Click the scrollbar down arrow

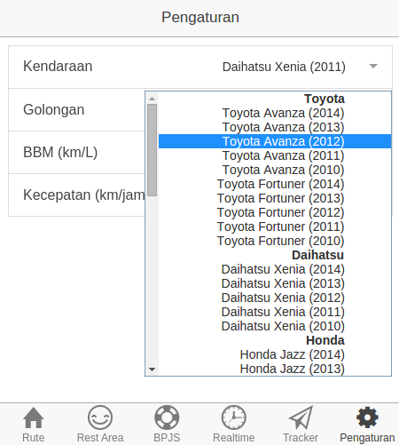(152, 370)
